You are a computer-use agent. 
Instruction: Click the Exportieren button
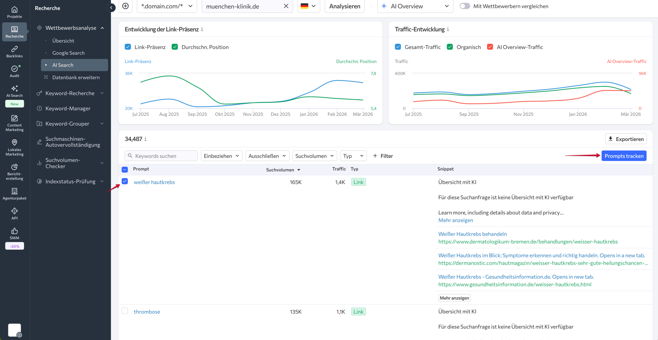click(x=626, y=139)
